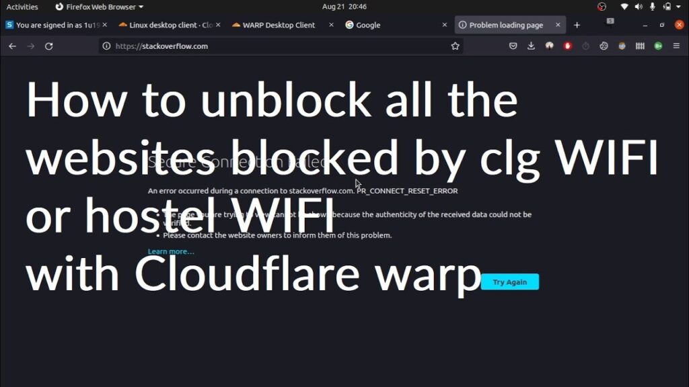This screenshot has width=689, height=387.
Task: Open a new tab with plus button
Action: tap(577, 26)
